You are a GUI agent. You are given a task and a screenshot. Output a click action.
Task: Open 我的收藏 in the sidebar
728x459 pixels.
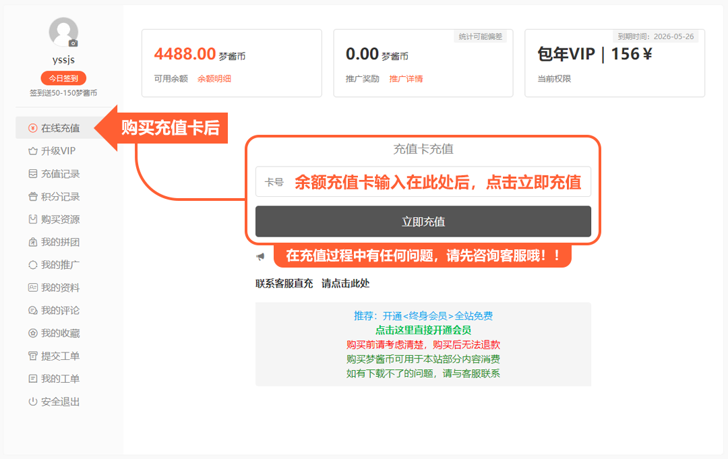coord(60,334)
